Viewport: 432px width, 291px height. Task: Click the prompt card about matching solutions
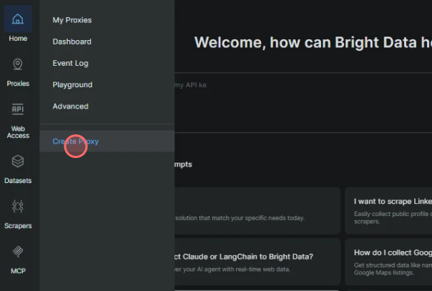tap(257, 211)
